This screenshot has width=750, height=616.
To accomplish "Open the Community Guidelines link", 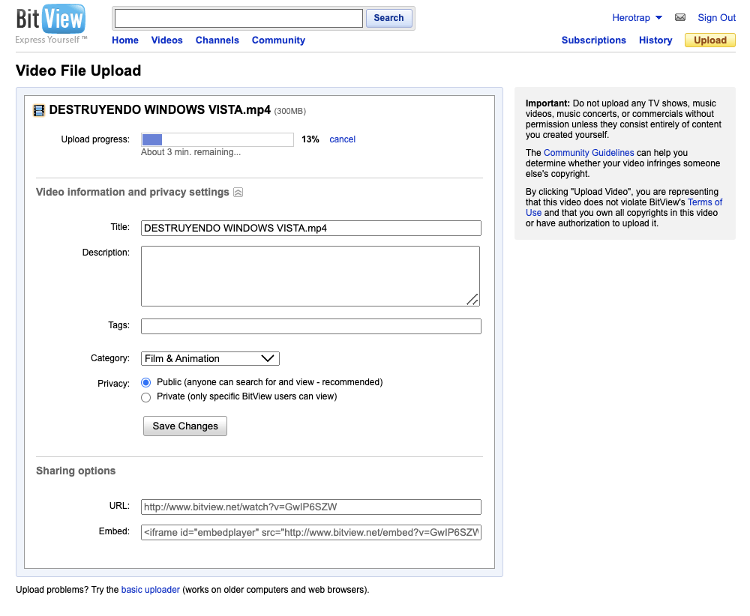I will pyautogui.click(x=589, y=153).
